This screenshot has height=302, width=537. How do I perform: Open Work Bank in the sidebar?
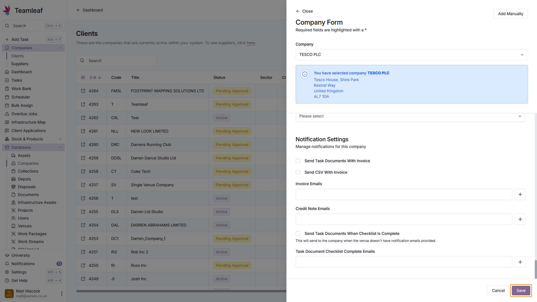21,89
